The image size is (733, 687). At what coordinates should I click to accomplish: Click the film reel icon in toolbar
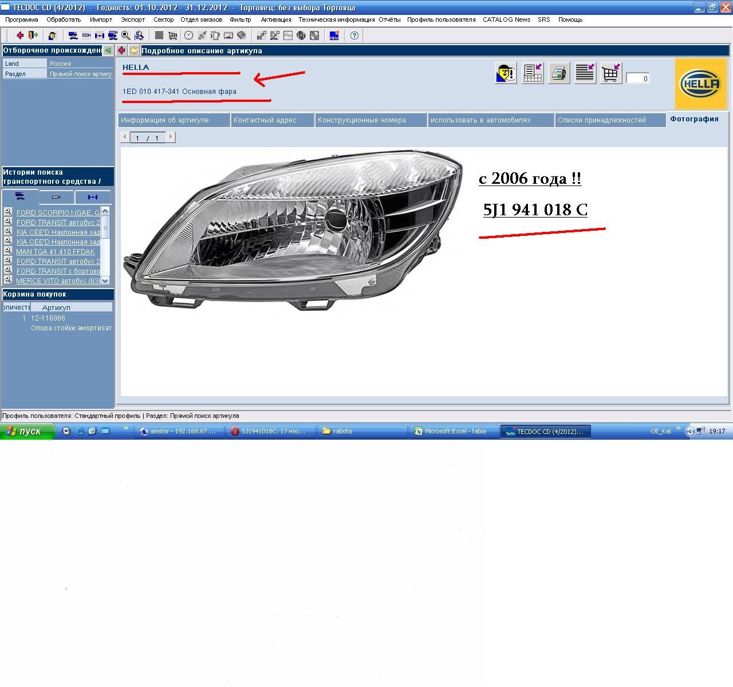301,35
